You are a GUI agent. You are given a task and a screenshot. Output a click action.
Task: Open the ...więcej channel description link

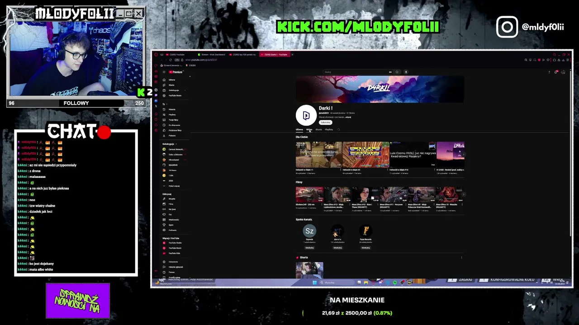[x=348, y=117]
